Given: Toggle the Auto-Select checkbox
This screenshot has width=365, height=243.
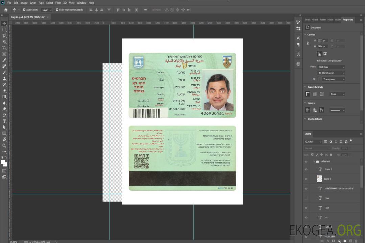Looking at the screenshot, I should tap(24, 10).
